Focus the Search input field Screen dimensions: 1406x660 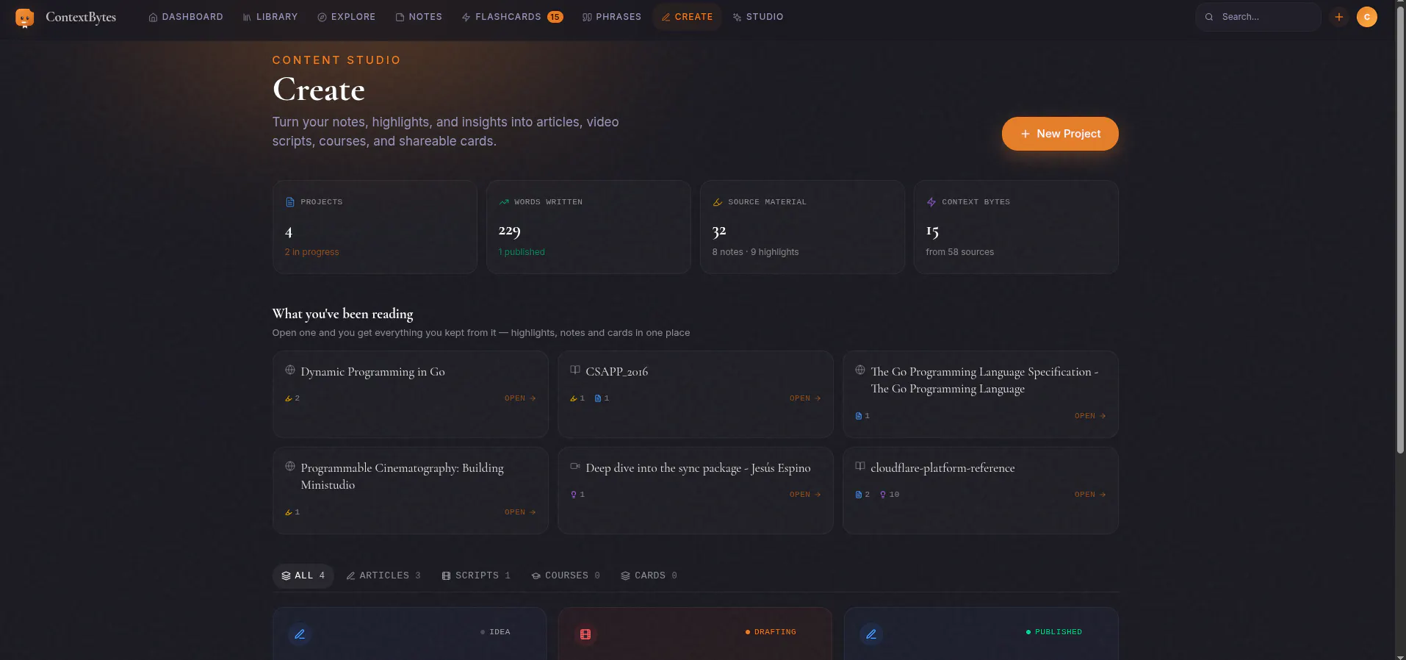click(1258, 17)
